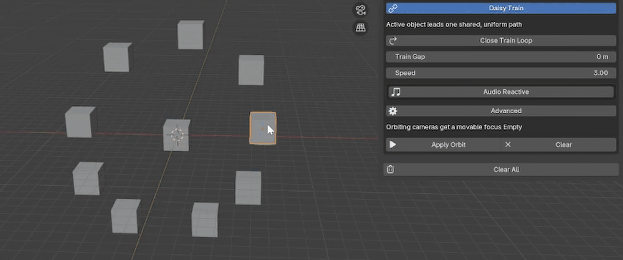
Task: Toggle the camera view icon in viewport
Action: 360,10
